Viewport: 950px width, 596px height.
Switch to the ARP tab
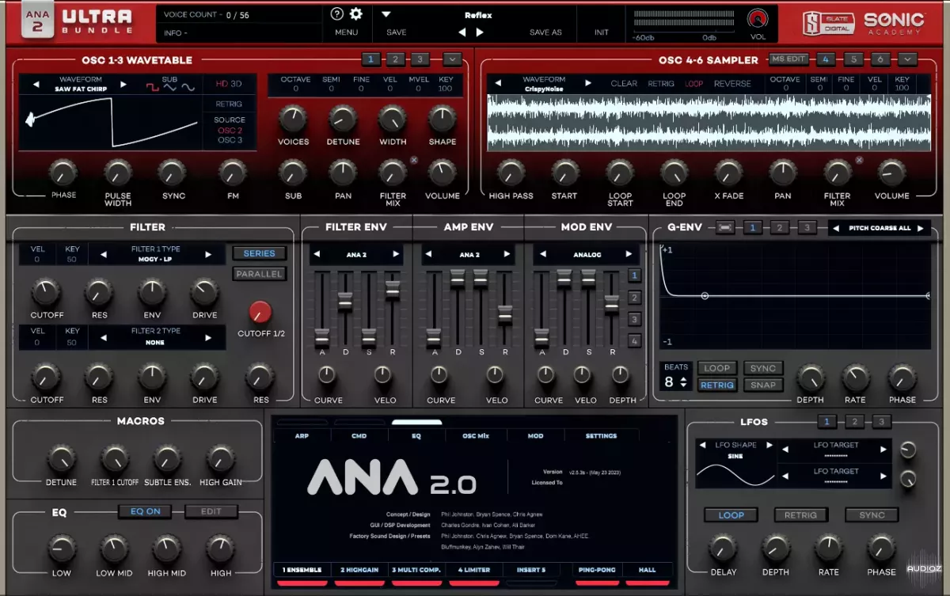302,435
